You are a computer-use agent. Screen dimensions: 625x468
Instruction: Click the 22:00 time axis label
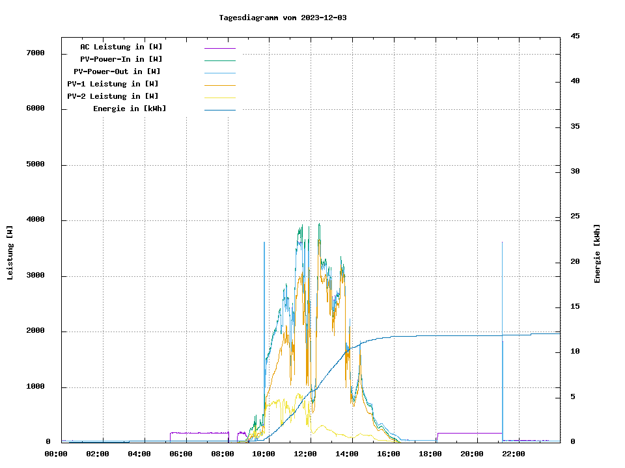click(513, 454)
